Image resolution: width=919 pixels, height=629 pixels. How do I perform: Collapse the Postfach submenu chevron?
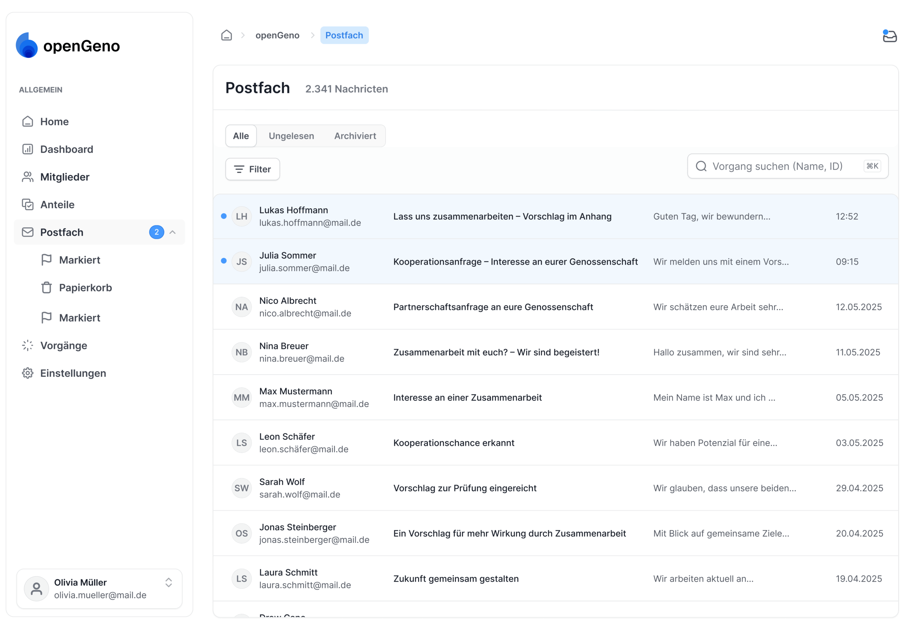click(172, 232)
